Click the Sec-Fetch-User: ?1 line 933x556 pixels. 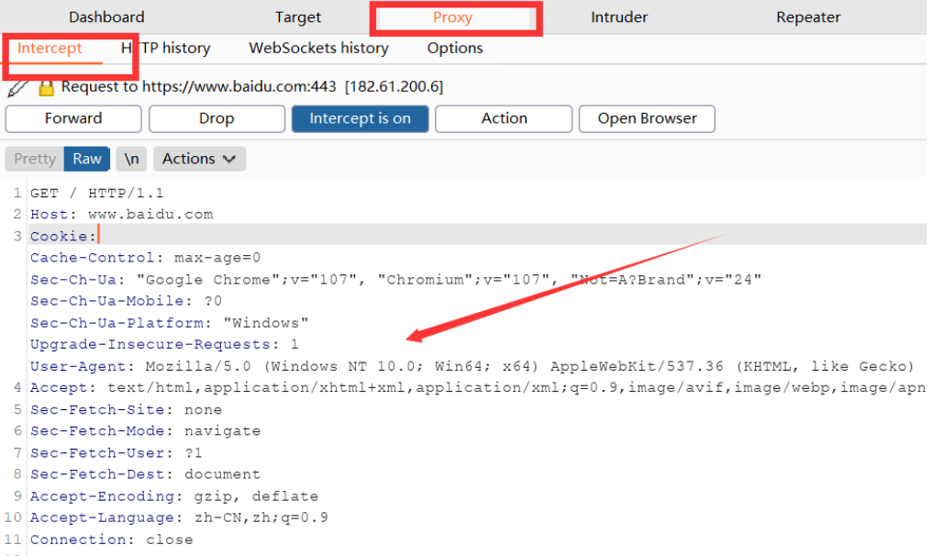click(x=116, y=453)
